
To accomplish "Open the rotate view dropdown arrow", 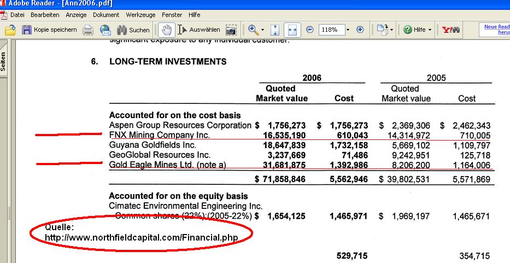I will (x=391, y=30).
